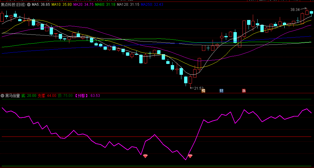Select the MA60: 31.18 label
The height and width of the screenshot is (168, 314).
pyautogui.click(x=105, y=5)
